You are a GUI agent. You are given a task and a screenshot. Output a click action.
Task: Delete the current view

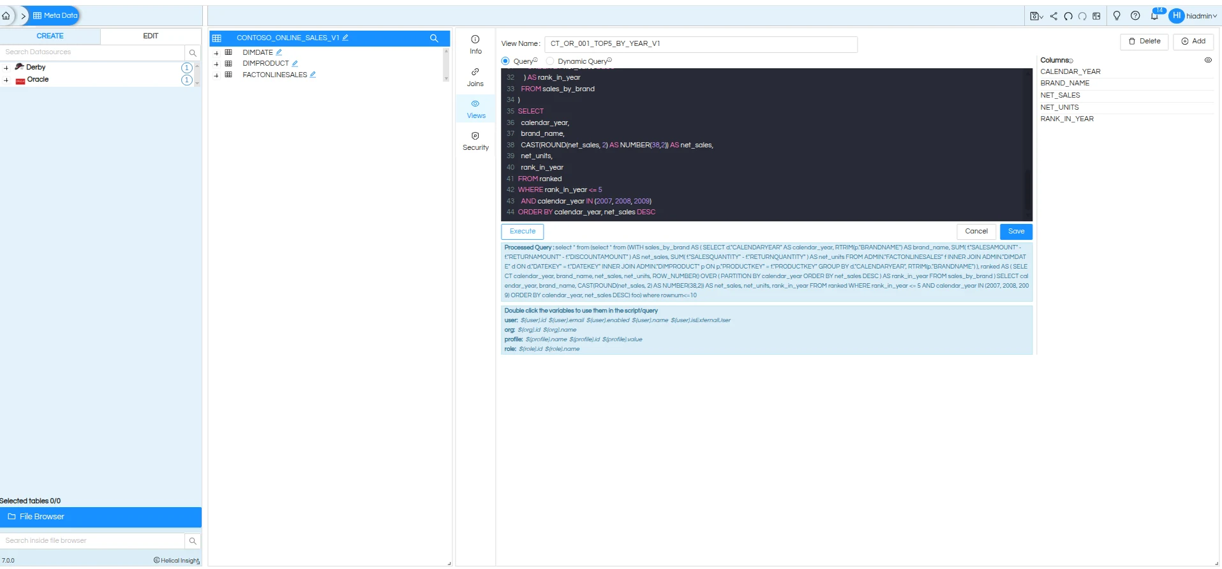(1144, 41)
